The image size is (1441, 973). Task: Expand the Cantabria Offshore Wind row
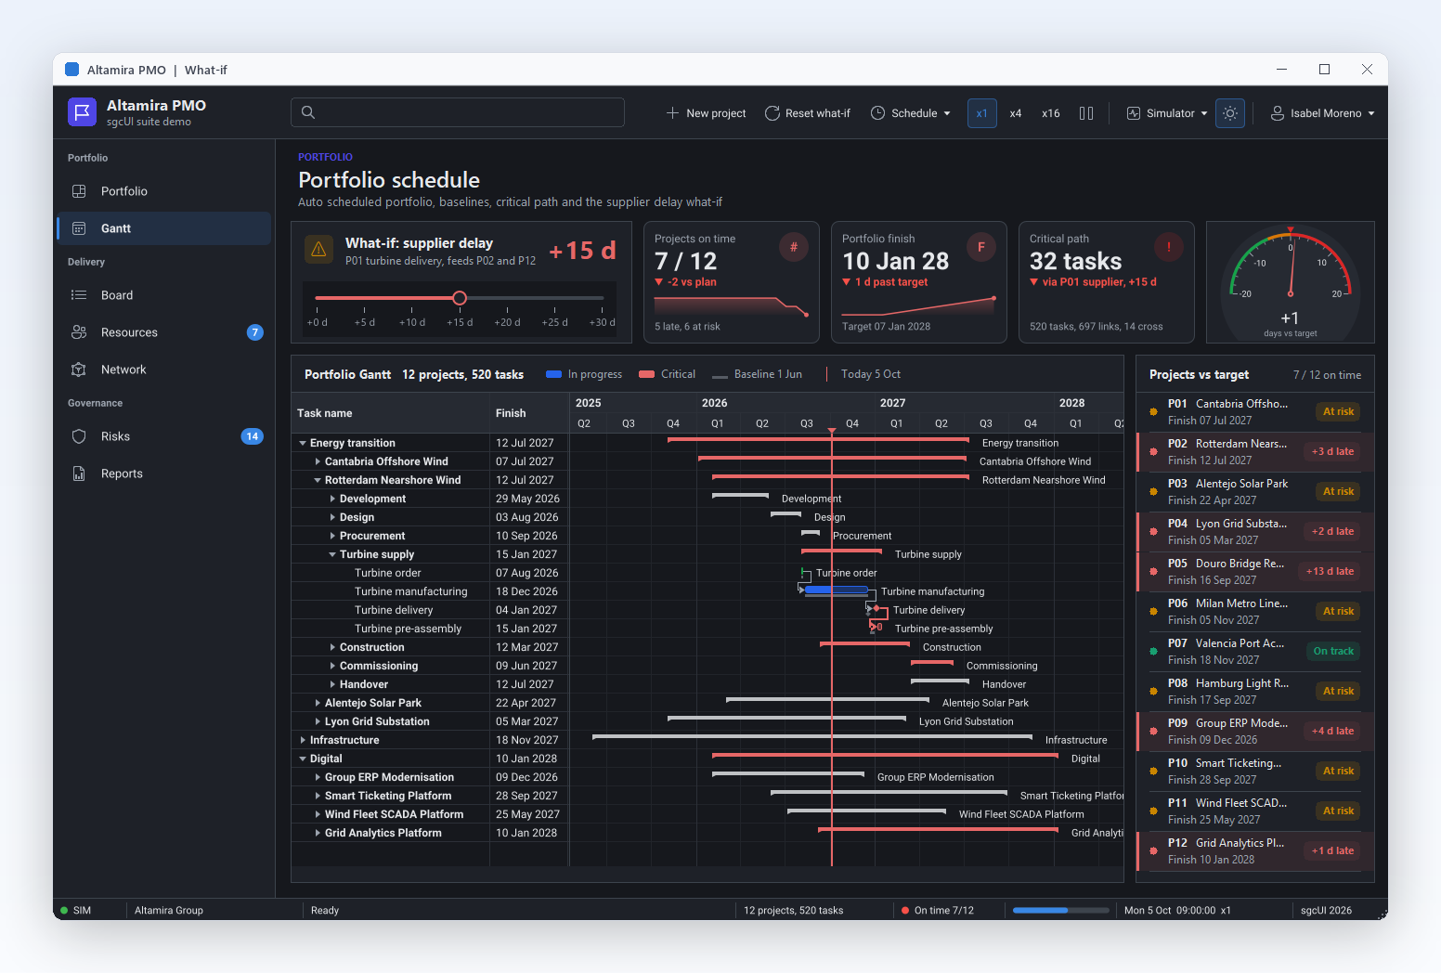pyautogui.click(x=318, y=461)
